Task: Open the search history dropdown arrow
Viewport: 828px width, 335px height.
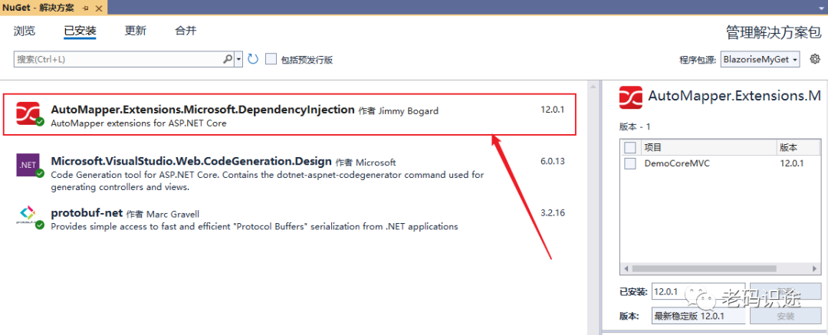Action: pyautogui.click(x=238, y=59)
